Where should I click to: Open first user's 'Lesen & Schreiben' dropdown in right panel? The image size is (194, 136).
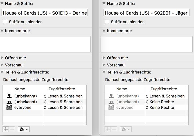pos(165,96)
